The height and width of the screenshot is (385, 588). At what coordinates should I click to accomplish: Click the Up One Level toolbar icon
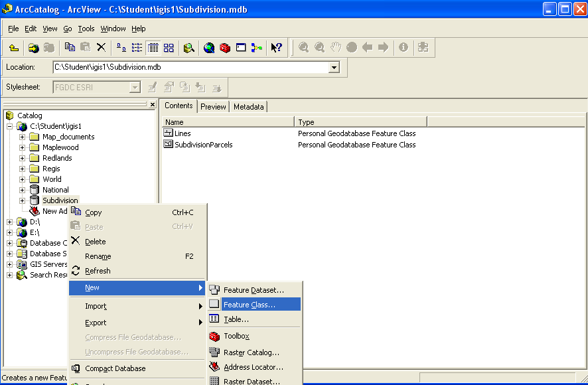(14, 48)
